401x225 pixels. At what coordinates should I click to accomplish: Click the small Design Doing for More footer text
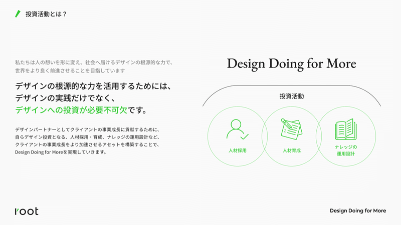tap(358, 210)
